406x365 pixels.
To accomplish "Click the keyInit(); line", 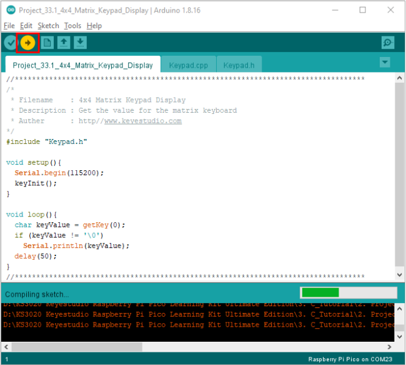I will tap(36, 183).
